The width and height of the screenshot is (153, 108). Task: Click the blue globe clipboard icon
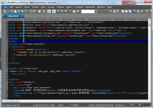(59, 11)
